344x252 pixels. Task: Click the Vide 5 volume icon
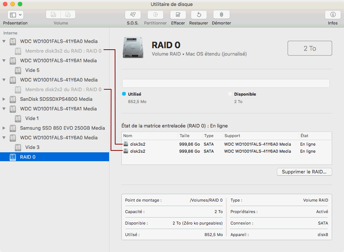coord(18,70)
